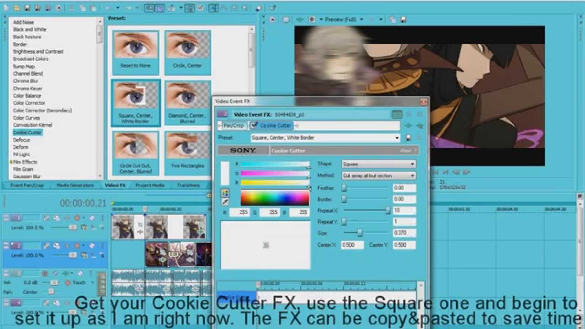Open automation settings dropdown on track 1
The height and width of the screenshot is (329, 585).
coord(84,218)
